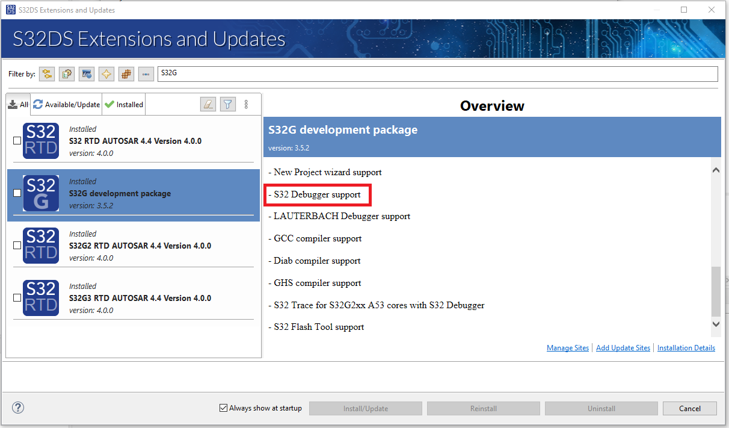Image resolution: width=729 pixels, height=428 pixels.
Task: Check the S32G development package checkbox
Action: tap(17, 193)
